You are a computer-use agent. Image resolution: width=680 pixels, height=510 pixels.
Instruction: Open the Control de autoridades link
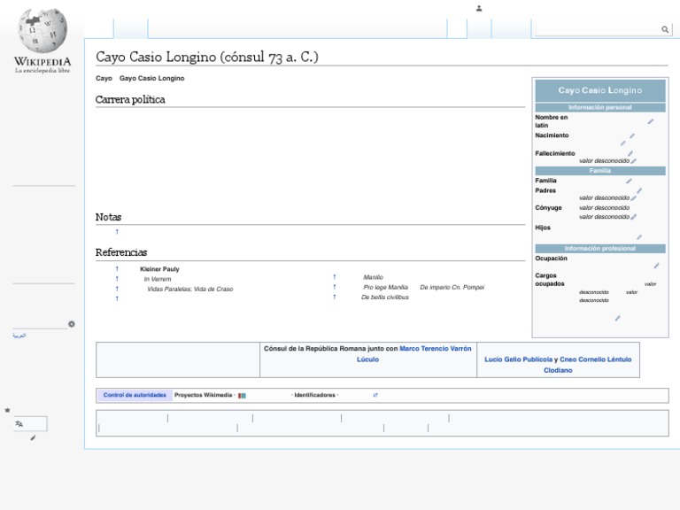coord(135,395)
